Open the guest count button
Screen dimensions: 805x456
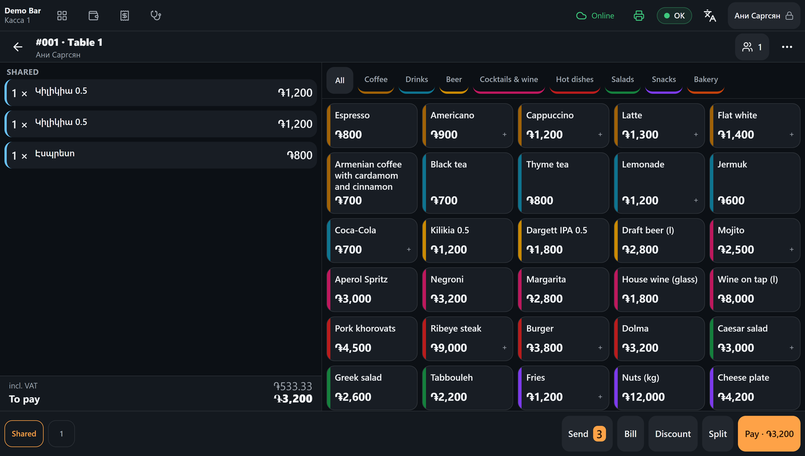[x=752, y=47]
